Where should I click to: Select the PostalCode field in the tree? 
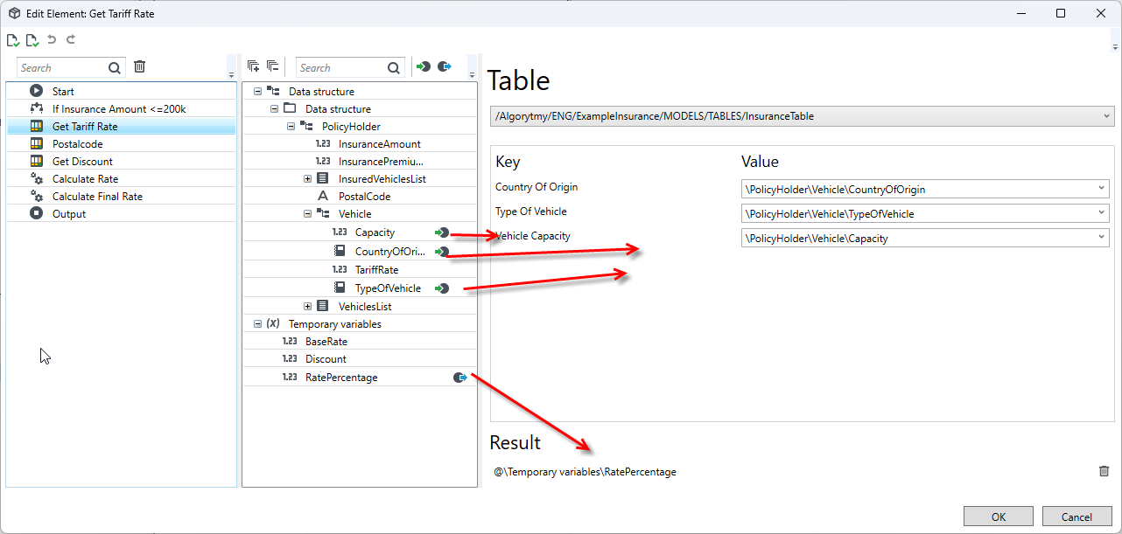364,197
